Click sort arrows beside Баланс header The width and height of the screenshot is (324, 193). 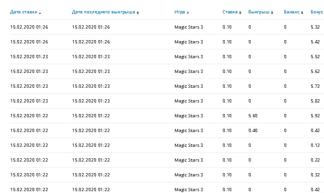coord(303,12)
